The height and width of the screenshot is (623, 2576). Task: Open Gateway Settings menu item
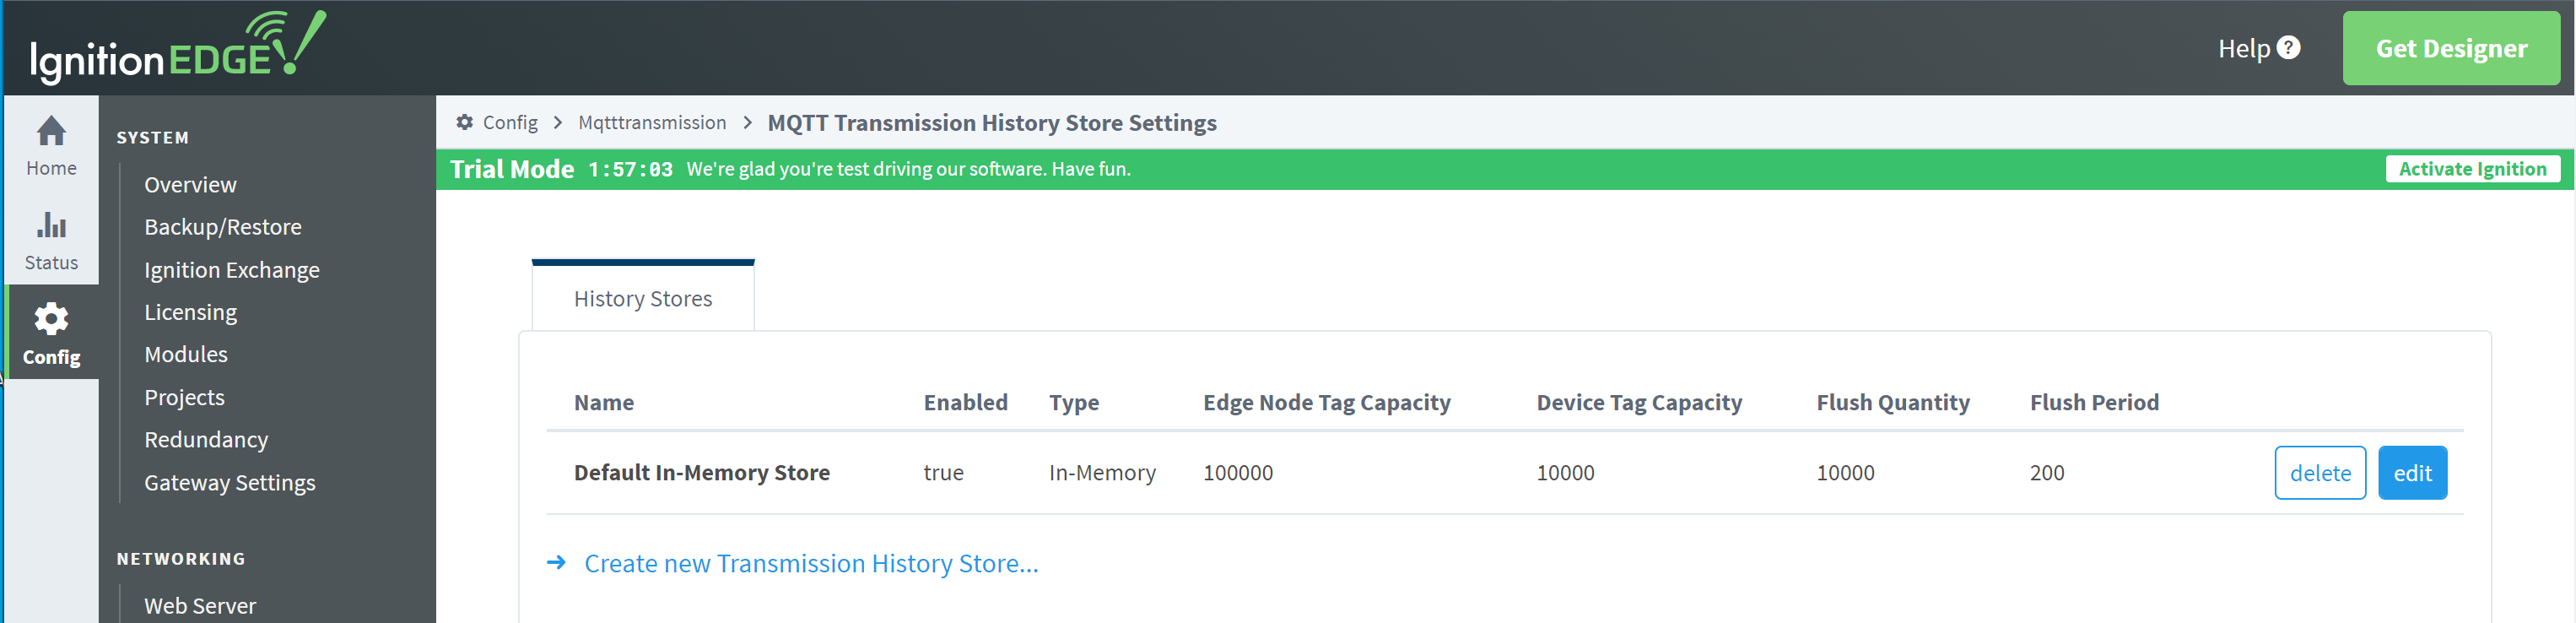coord(230,483)
